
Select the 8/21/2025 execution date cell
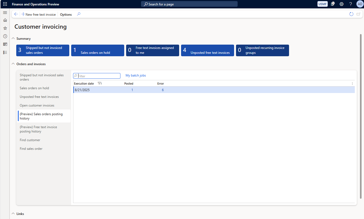click(82, 90)
